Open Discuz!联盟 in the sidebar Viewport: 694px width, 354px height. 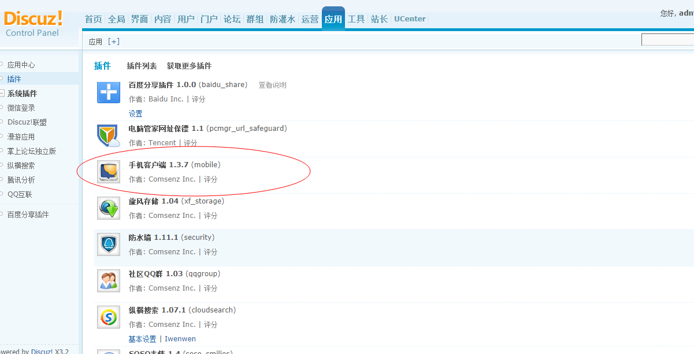click(x=27, y=122)
